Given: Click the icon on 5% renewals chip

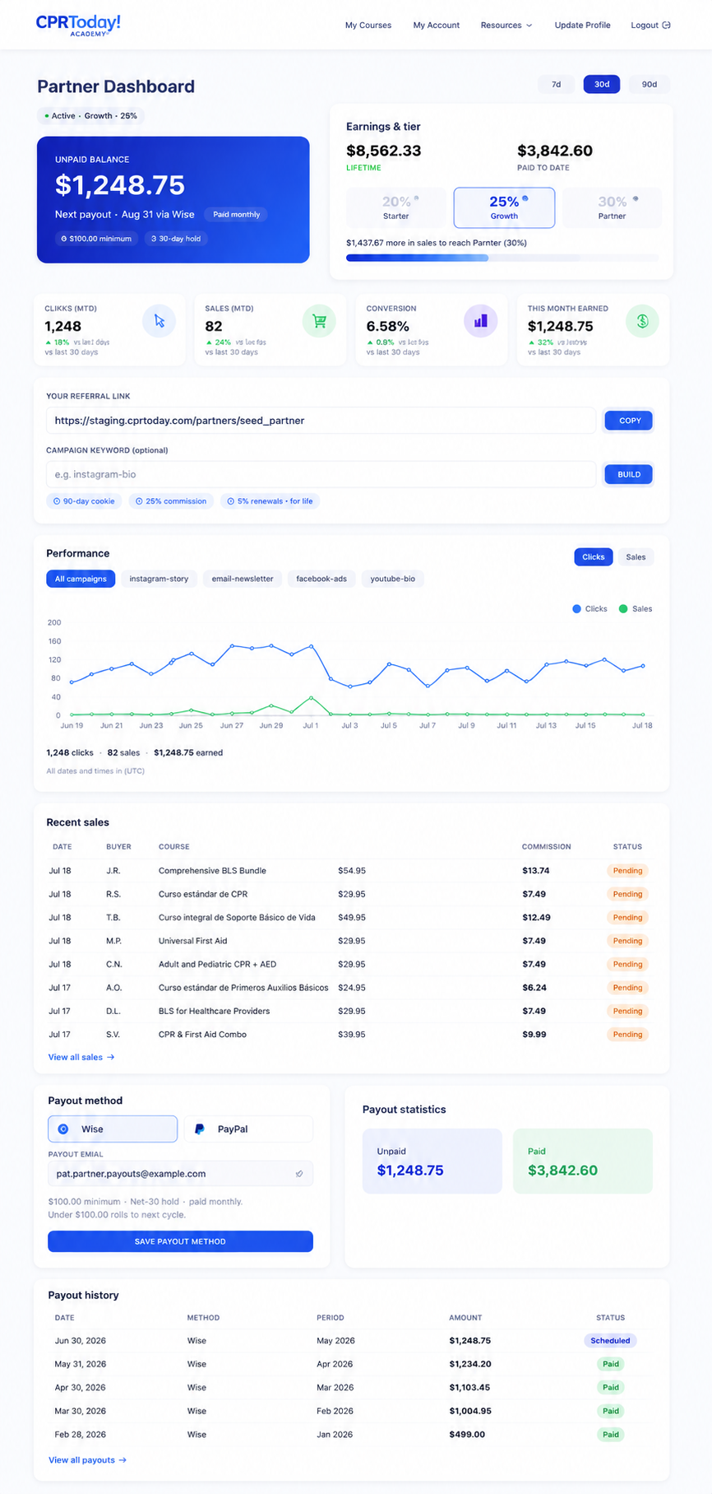Looking at the screenshot, I should pos(231,501).
